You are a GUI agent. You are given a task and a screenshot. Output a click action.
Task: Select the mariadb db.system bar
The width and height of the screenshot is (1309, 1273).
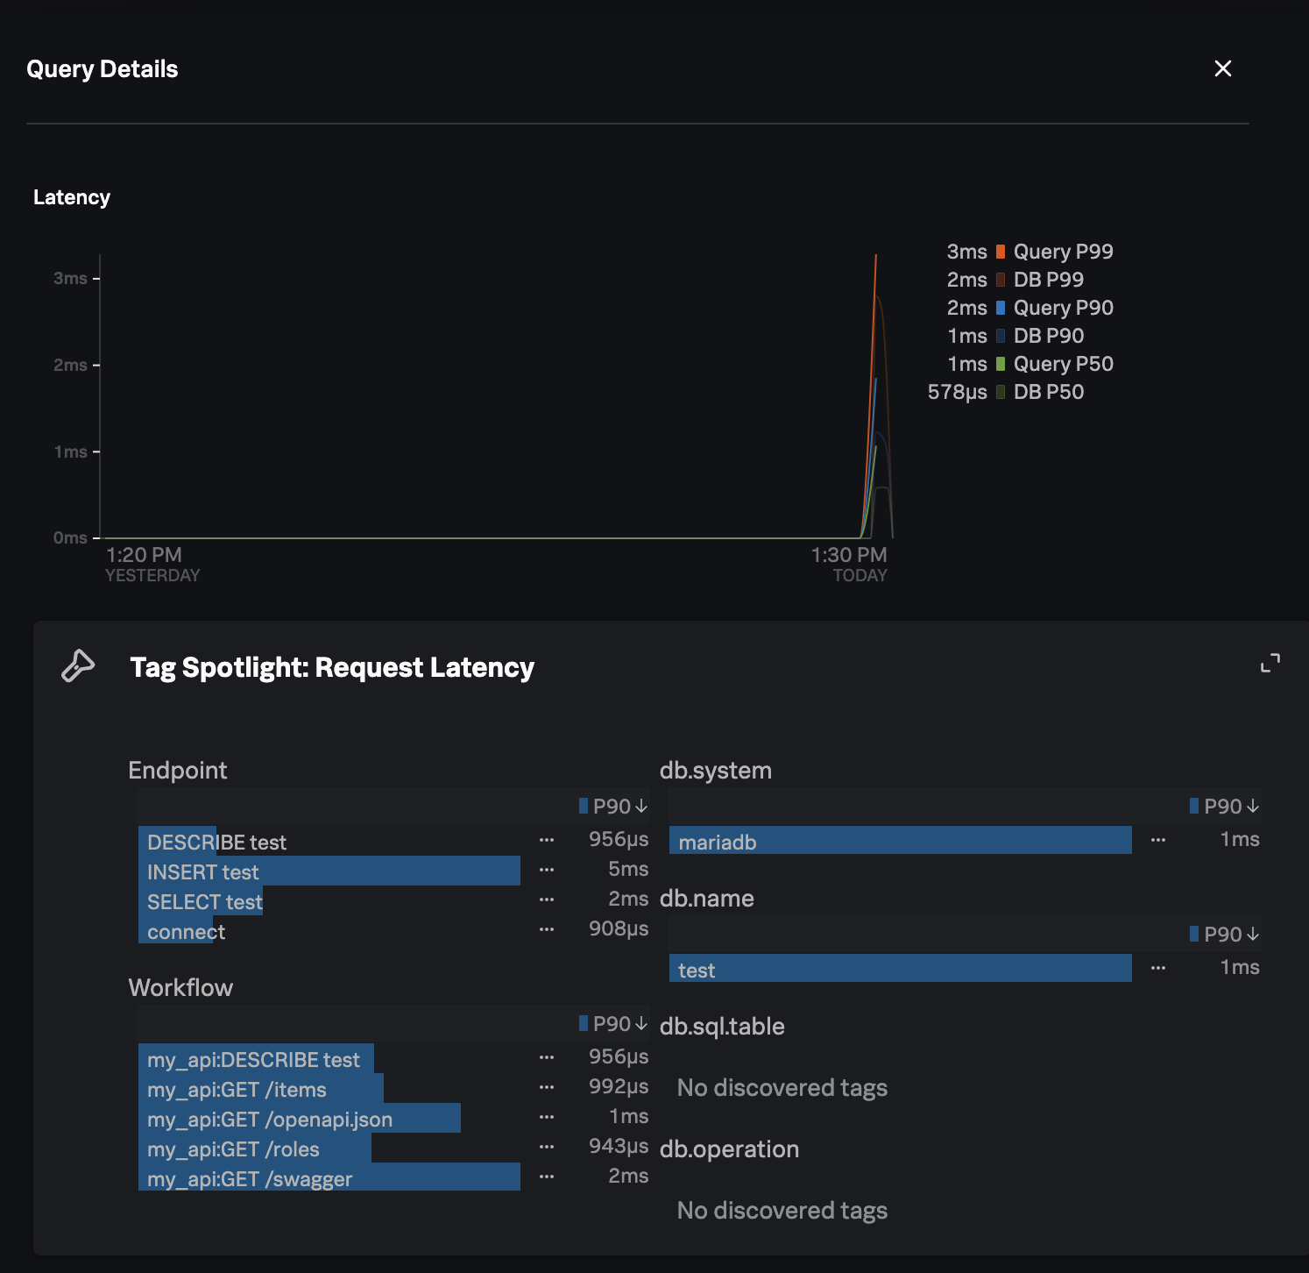coord(898,840)
